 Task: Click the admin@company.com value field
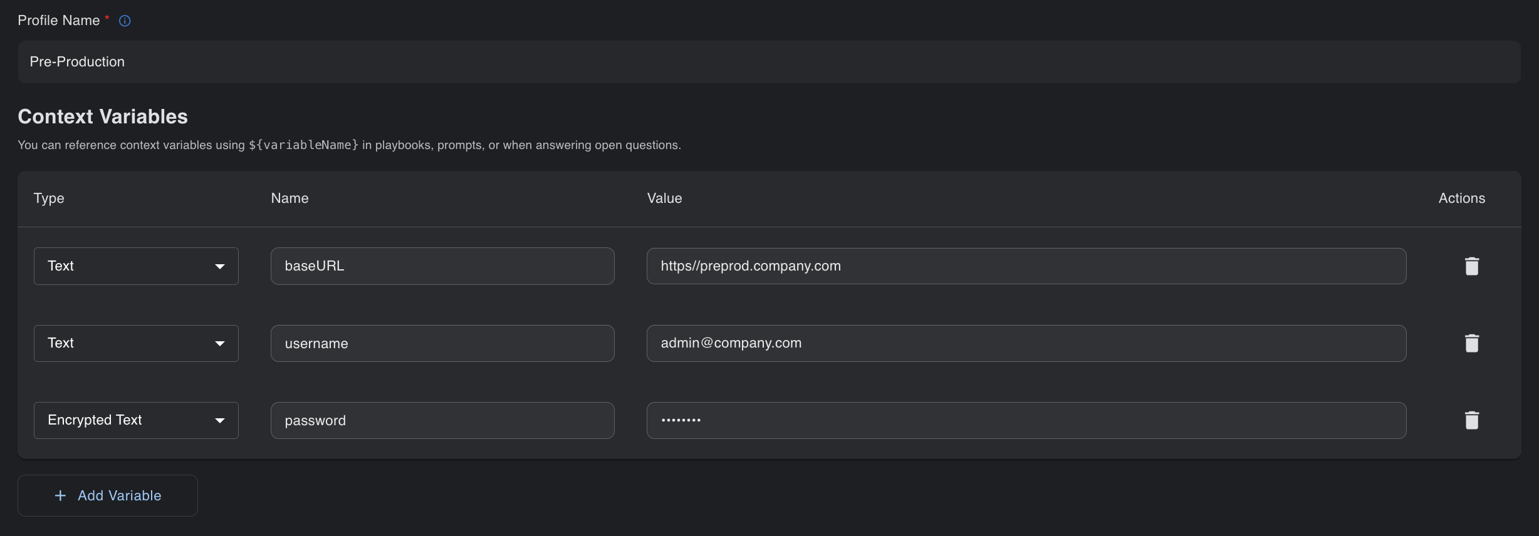1026,343
